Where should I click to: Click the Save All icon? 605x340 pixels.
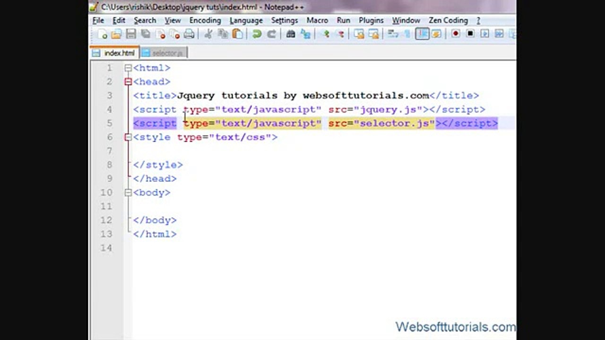coord(146,34)
